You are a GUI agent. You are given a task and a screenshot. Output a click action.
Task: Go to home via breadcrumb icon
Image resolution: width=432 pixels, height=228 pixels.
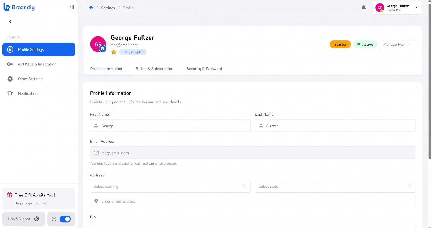coord(91,8)
